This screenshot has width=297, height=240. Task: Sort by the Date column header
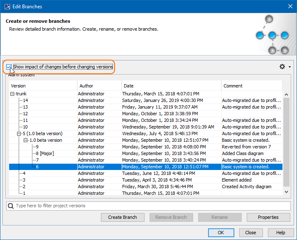pos(171,86)
